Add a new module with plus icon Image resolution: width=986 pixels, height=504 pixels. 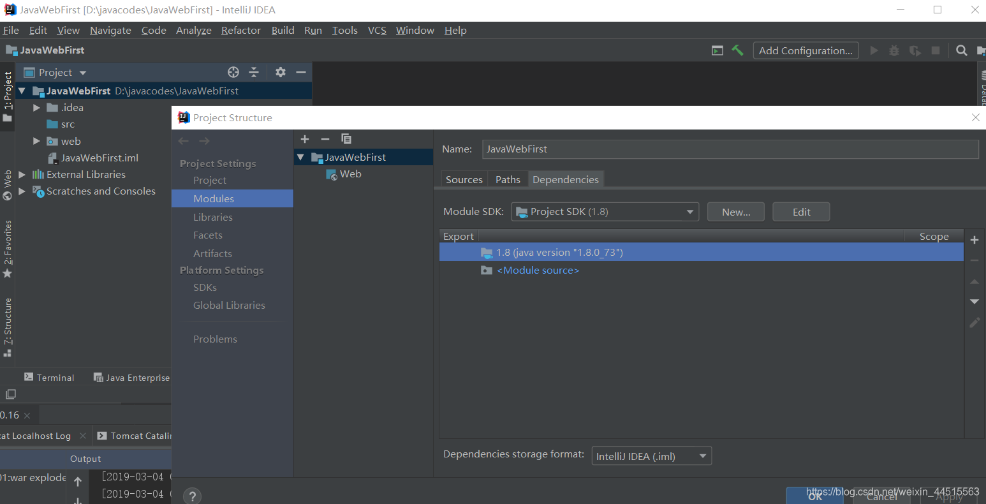[x=305, y=139]
